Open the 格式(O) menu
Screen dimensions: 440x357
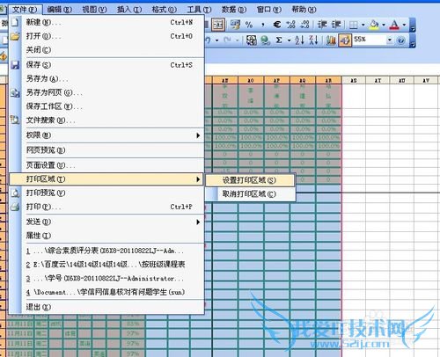(x=164, y=10)
